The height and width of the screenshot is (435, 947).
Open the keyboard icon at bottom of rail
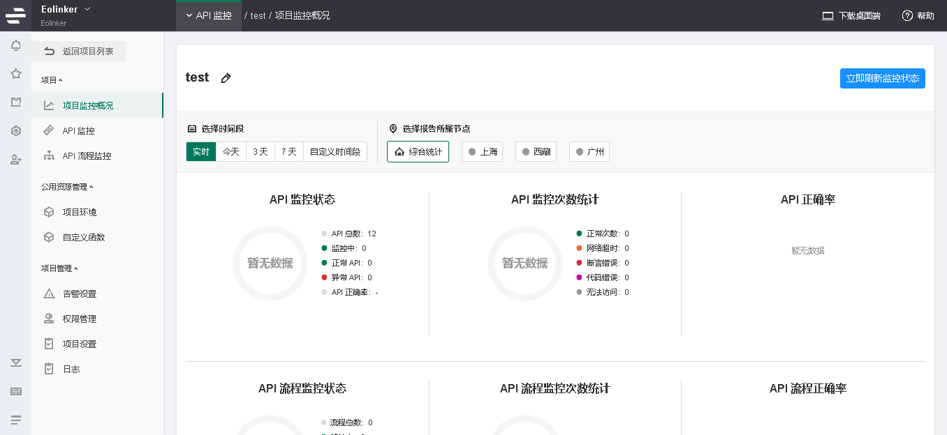pyautogui.click(x=15, y=392)
